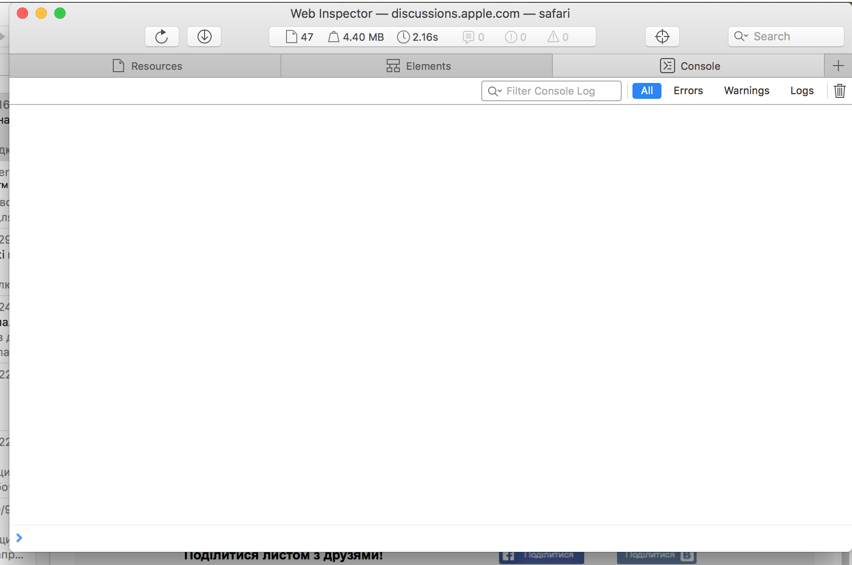Viewport: 852px width, 565px height.
Task: Minimize the Web Inspector window
Action: coord(41,13)
